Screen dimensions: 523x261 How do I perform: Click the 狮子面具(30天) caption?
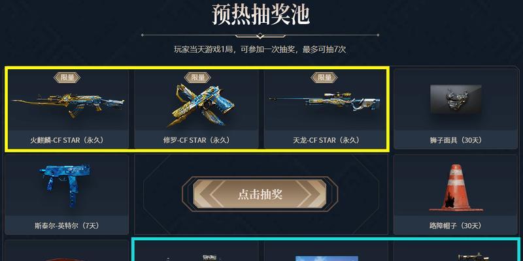tap(456, 140)
